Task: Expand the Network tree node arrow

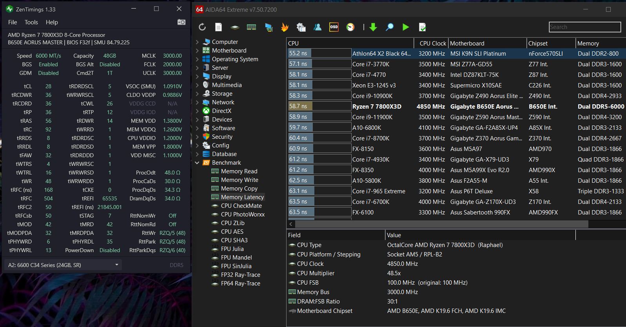Action: pos(197,102)
